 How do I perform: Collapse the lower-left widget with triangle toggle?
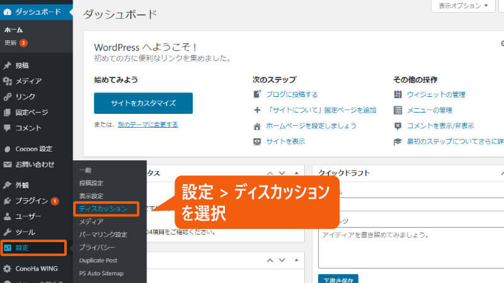[x=296, y=260]
